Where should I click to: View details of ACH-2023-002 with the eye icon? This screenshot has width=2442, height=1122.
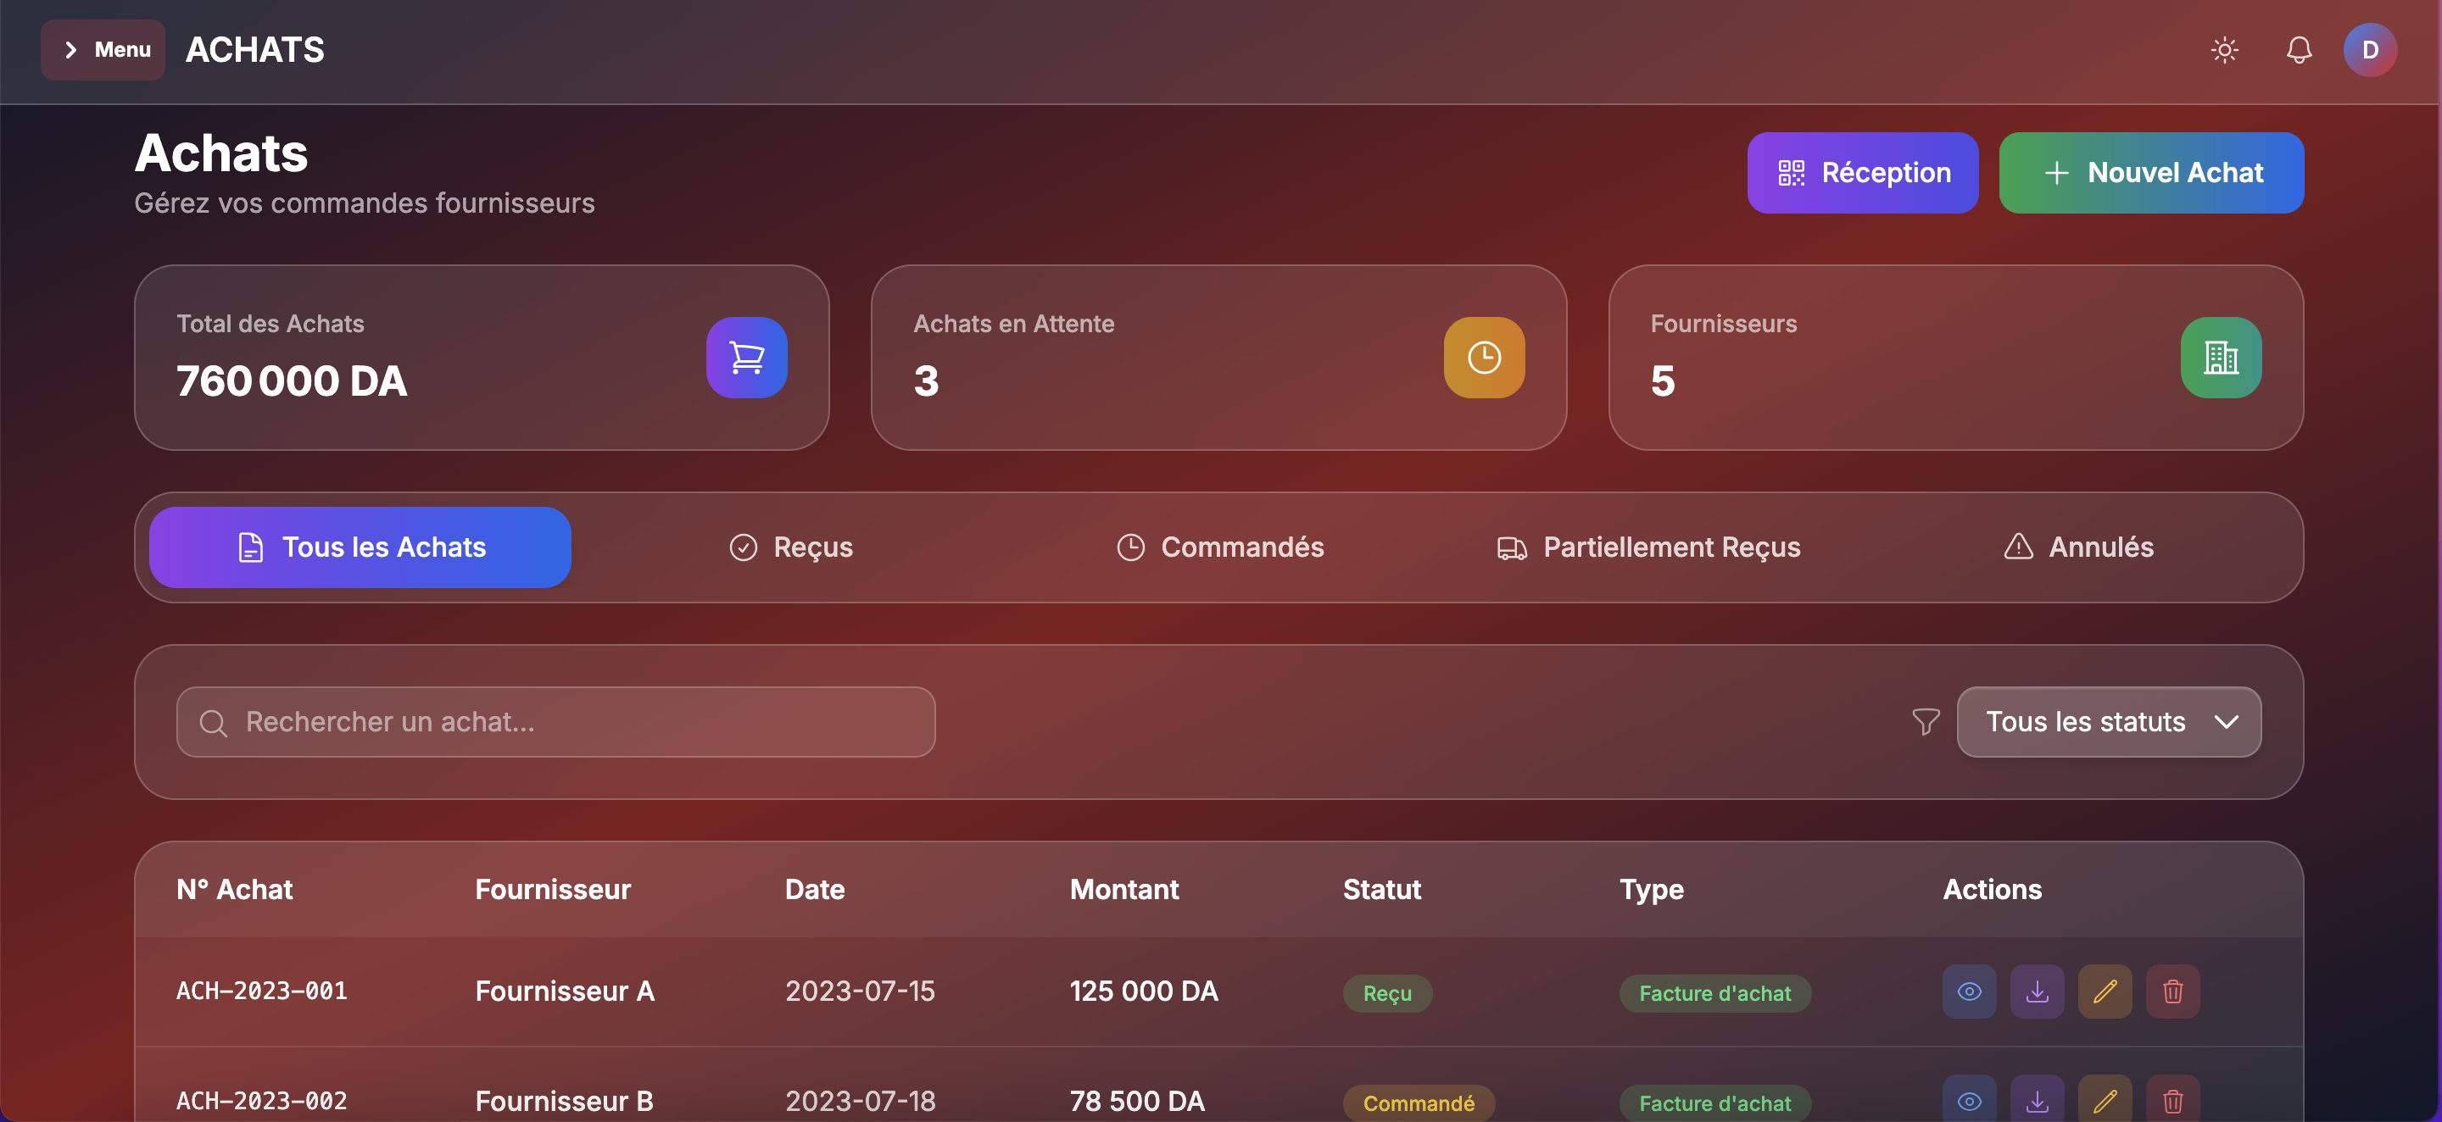(1969, 1101)
